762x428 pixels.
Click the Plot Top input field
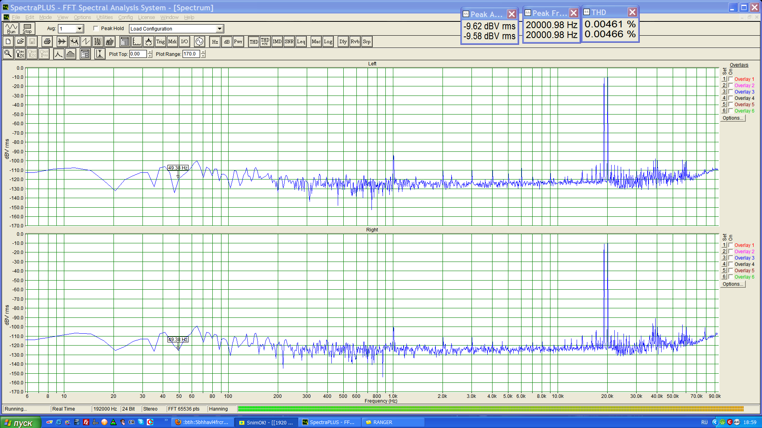click(138, 54)
